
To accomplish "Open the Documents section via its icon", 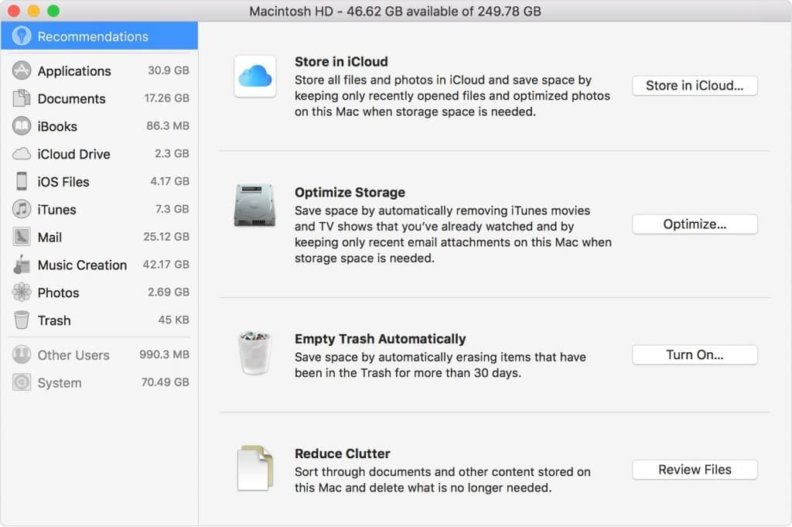I will pyautogui.click(x=22, y=98).
